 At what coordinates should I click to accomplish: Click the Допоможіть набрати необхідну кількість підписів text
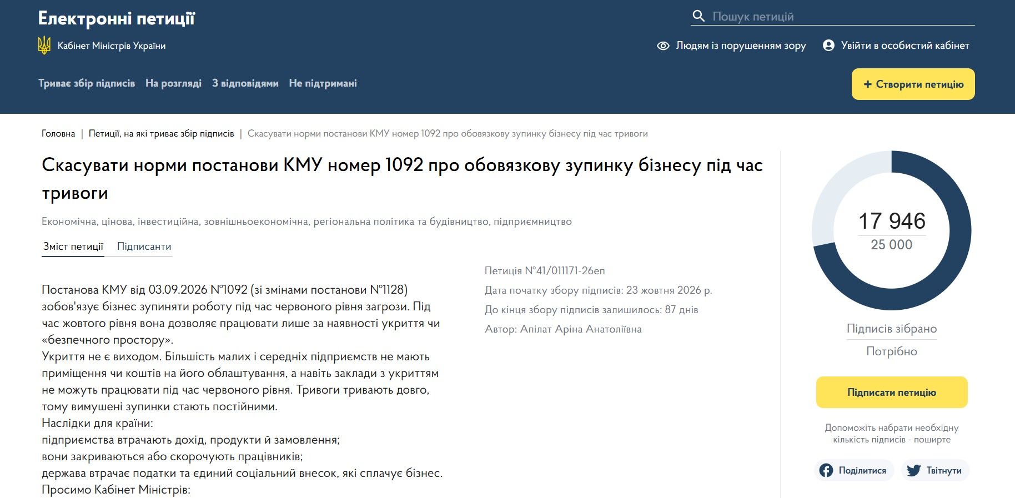892,434
